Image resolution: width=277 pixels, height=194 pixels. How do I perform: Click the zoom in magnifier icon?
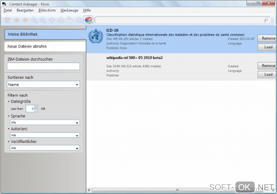[34, 20]
